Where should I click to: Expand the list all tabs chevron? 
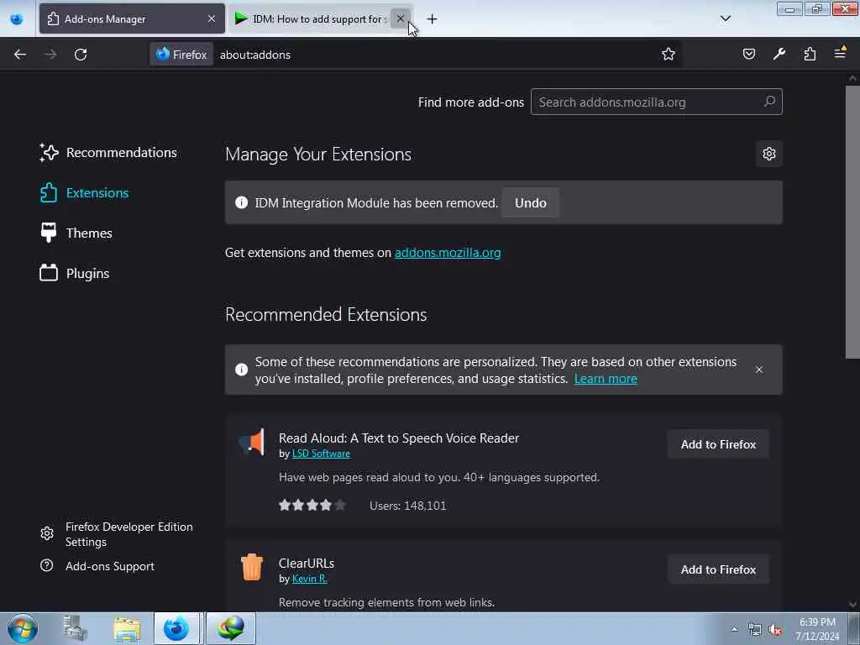point(725,18)
